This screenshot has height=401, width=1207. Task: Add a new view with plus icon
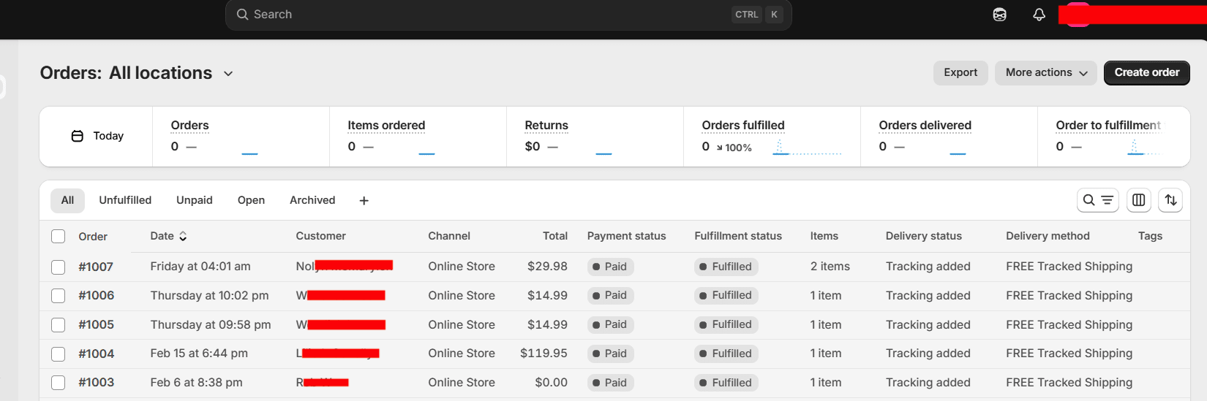click(364, 201)
